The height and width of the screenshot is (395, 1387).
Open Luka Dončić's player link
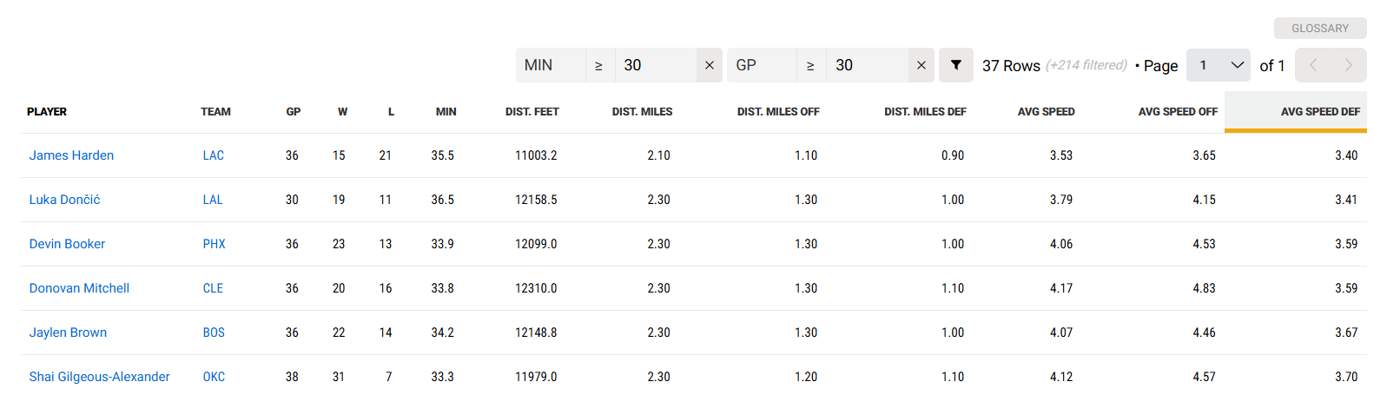(64, 200)
